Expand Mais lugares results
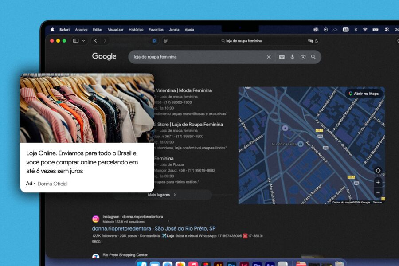The height and width of the screenshot is (266, 399). click(162, 195)
